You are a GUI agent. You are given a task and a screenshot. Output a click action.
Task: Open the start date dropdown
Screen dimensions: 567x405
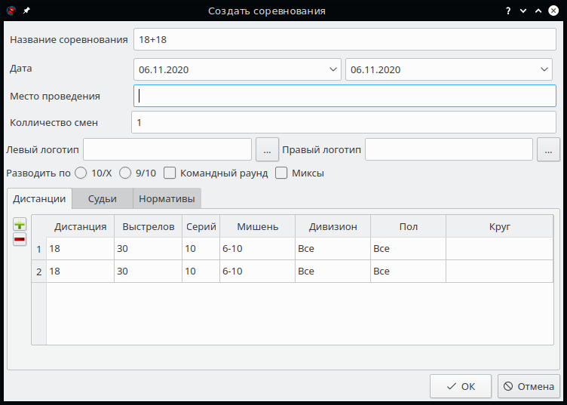pyautogui.click(x=334, y=69)
